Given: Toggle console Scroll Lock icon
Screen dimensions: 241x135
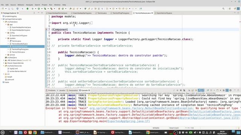Looking at the screenshot, I should pos(192,90).
